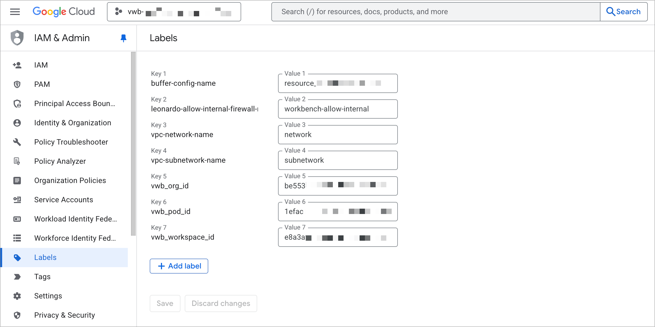Select the PAM shield icon
Viewport: 655px width, 327px height.
[x=17, y=84]
